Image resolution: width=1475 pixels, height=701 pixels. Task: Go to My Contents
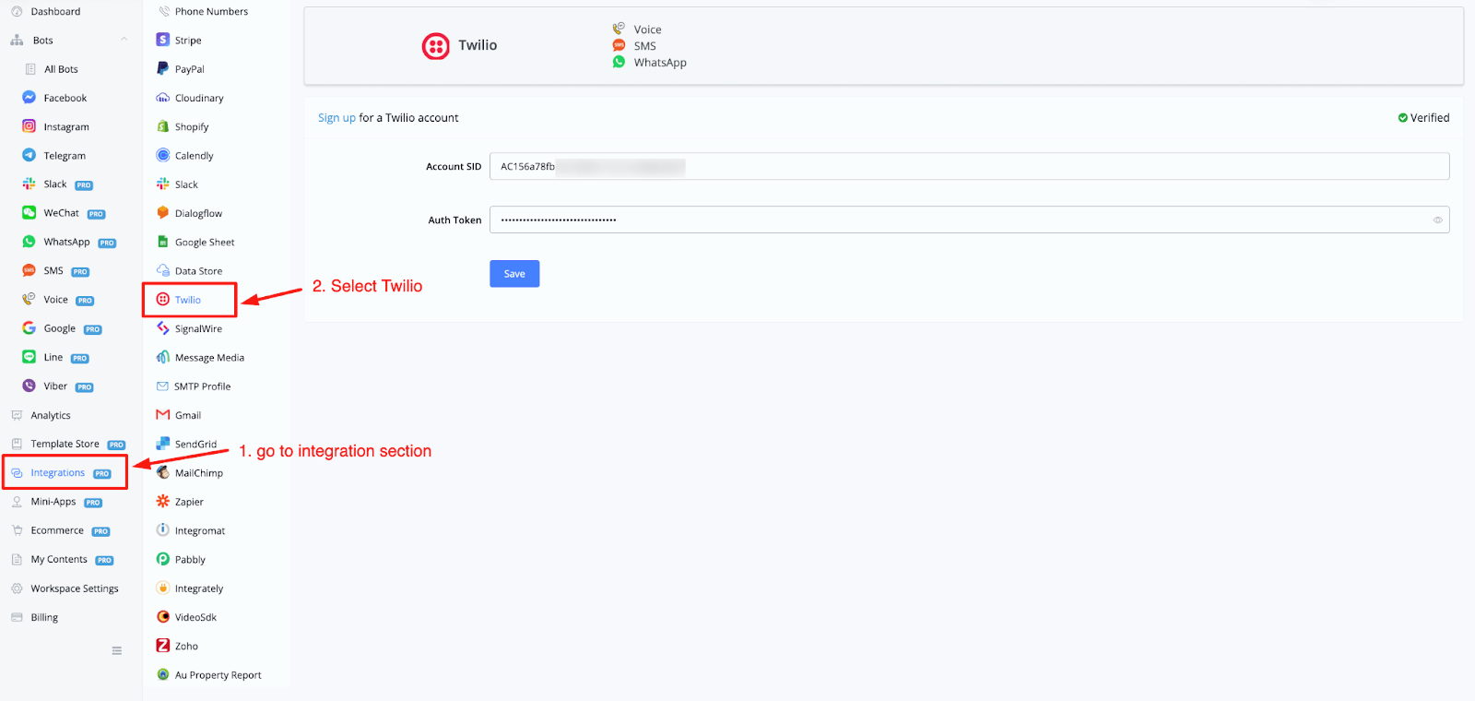click(59, 559)
